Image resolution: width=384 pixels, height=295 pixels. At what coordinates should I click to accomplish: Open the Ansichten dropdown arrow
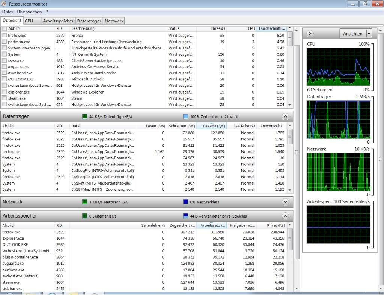click(369, 34)
